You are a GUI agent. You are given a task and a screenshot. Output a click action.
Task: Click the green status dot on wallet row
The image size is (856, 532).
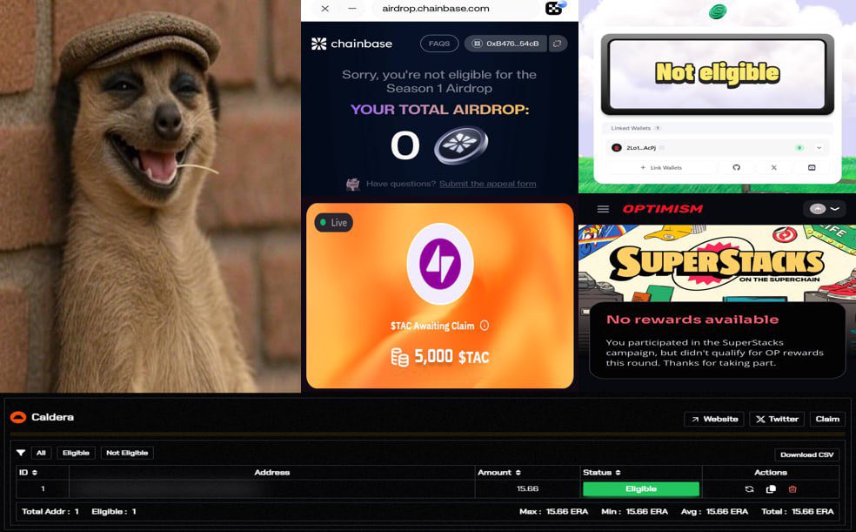pyautogui.click(x=799, y=148)
